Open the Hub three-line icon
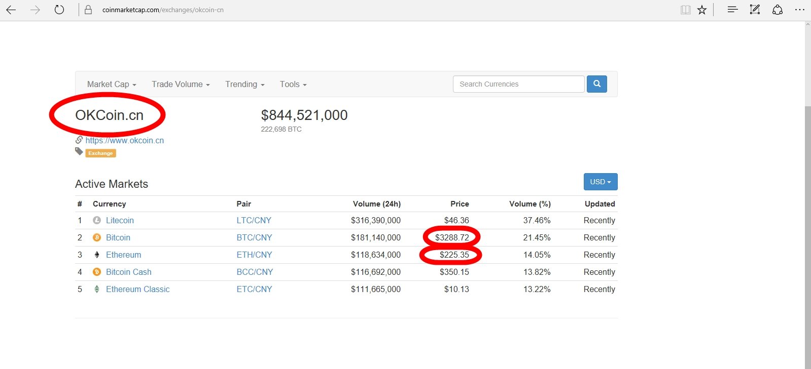Viewport: 811px width, 369px height. (x=732, y=9)
